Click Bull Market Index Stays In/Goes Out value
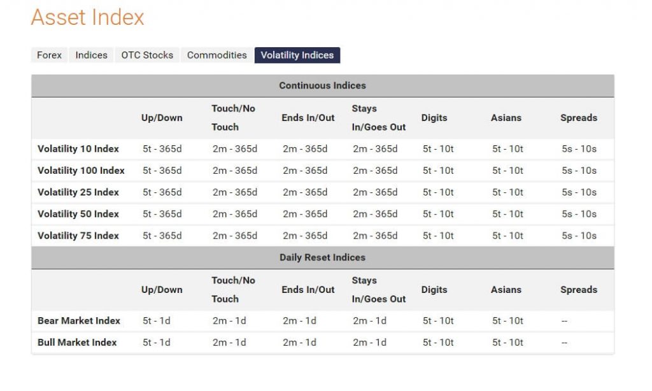Viewport: 652px width, 391px height. (370, 343)
